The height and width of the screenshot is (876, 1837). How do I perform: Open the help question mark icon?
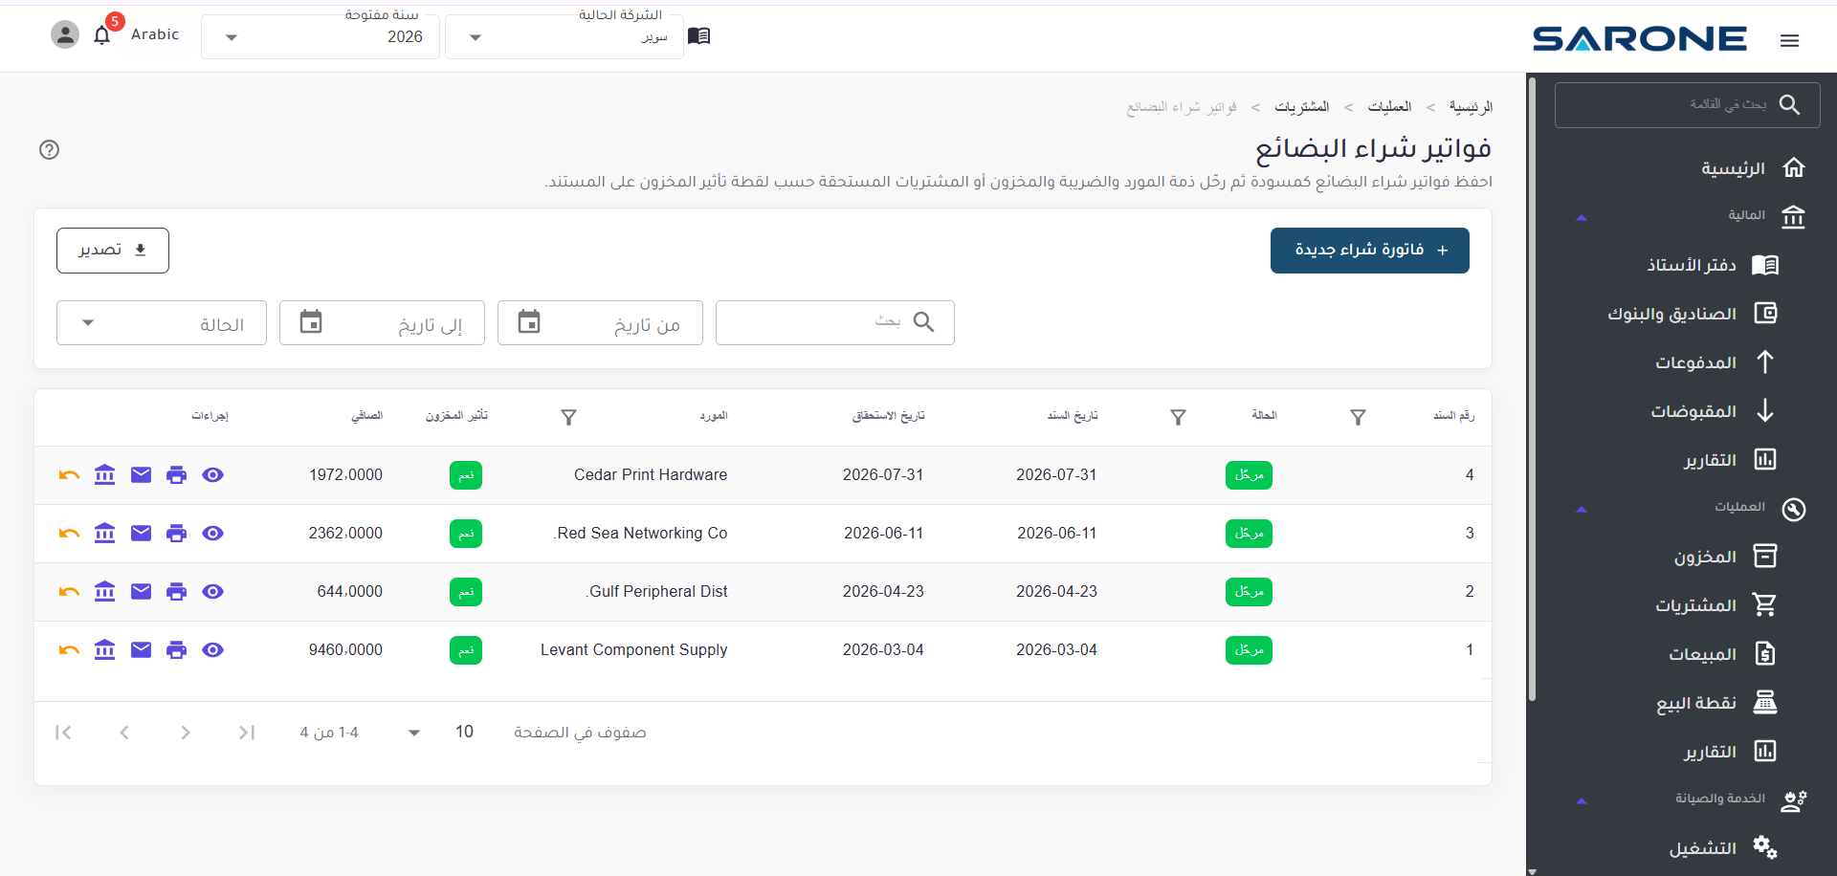pyautogui.click(x=50, y=149)
